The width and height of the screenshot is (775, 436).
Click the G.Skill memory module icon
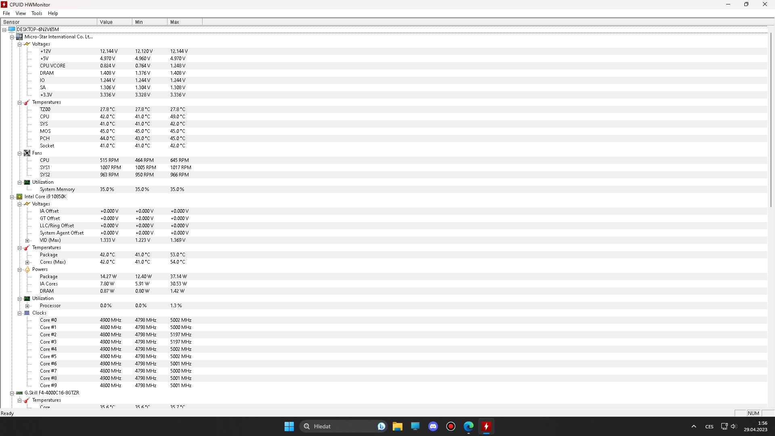click(x=19, y=393)
